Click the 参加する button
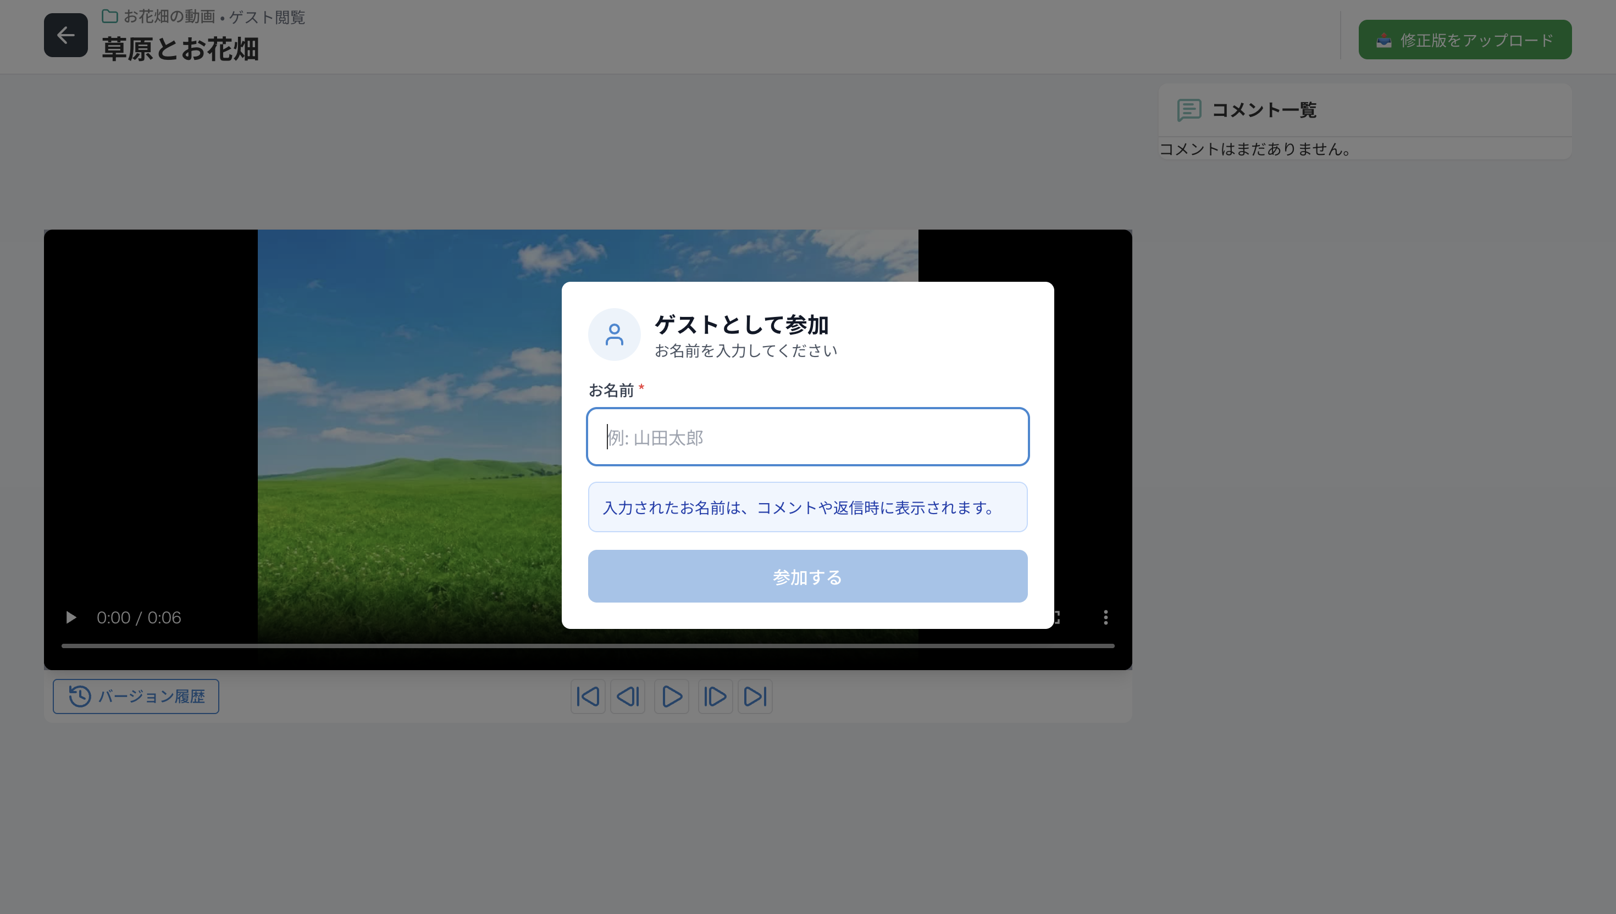1616x914 pixels. (807, 576)
